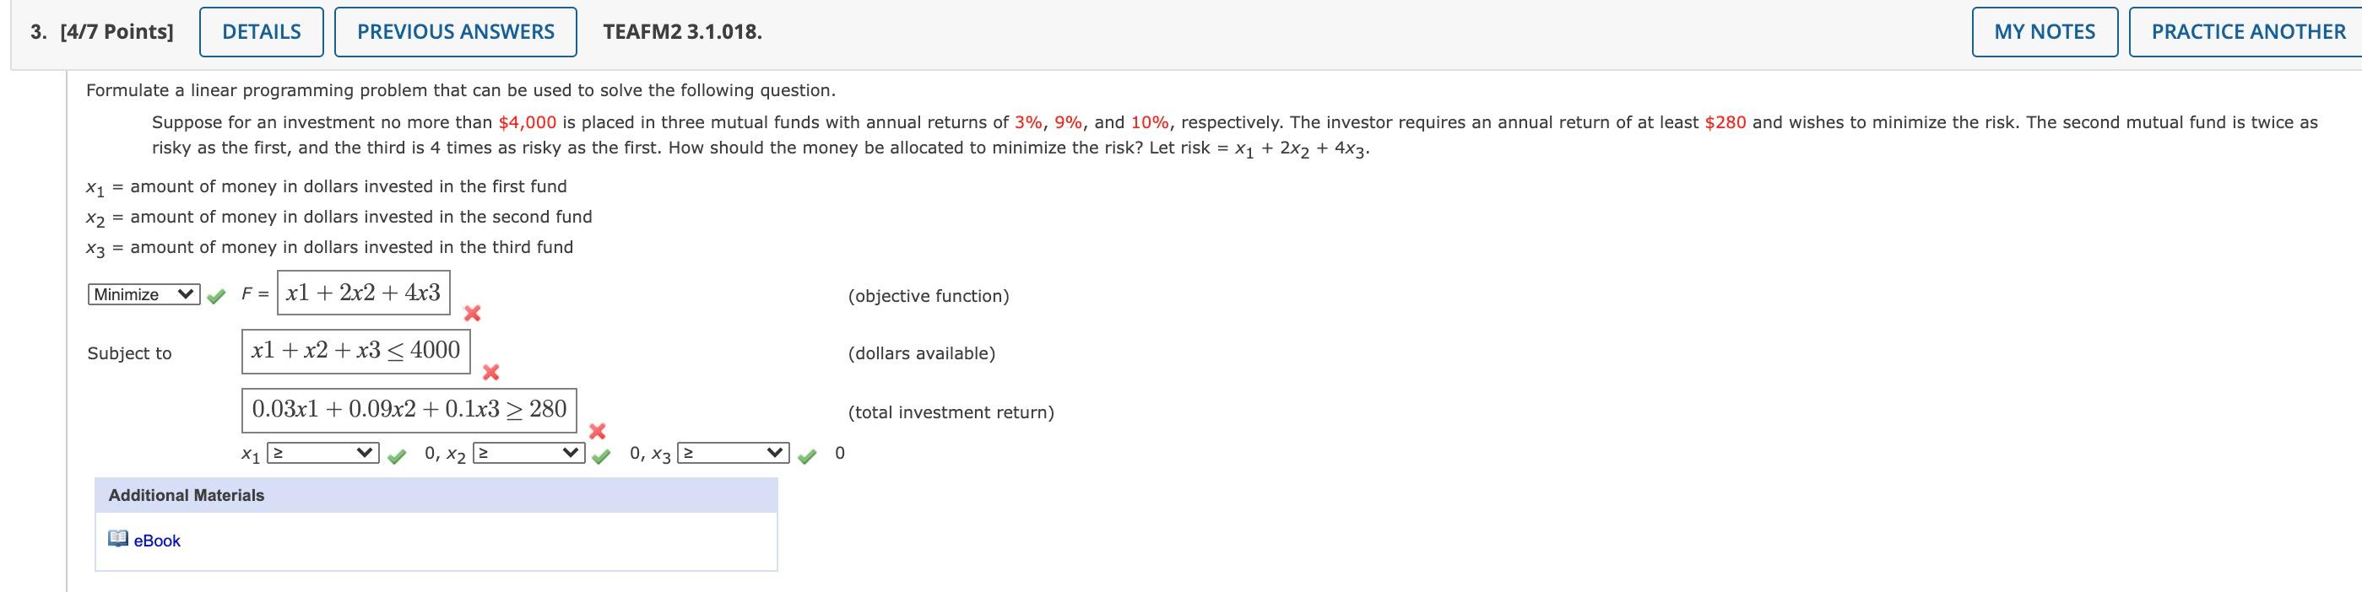The height and width of the screenshot is (592, 2362).
Task: Open the Minimize/Maximize dropdown
Action: 143,295
